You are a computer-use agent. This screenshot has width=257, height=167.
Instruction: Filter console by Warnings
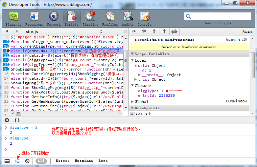click(x=84, y=161)
